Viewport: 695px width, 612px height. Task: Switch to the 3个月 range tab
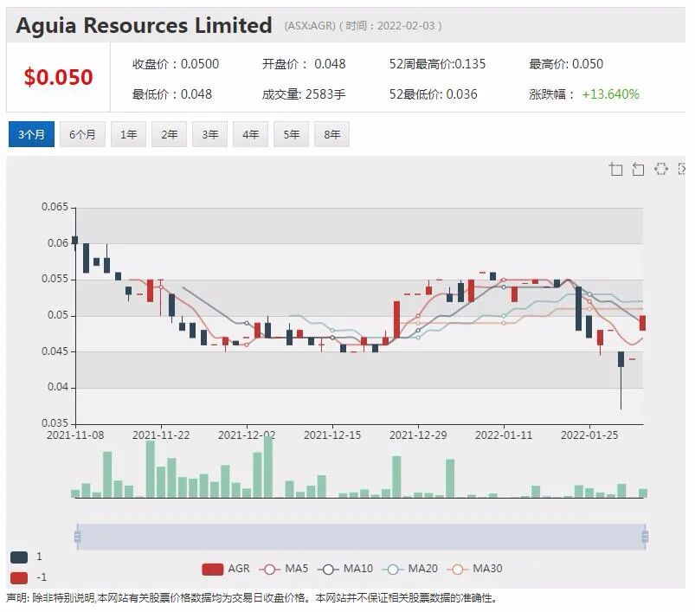(x=31, y=134)
